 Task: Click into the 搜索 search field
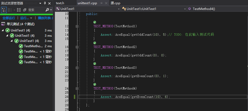click(x=37, y=10)
